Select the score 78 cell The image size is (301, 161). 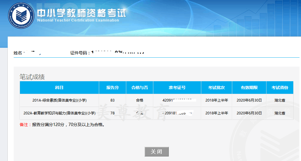(x=113, y=113)
